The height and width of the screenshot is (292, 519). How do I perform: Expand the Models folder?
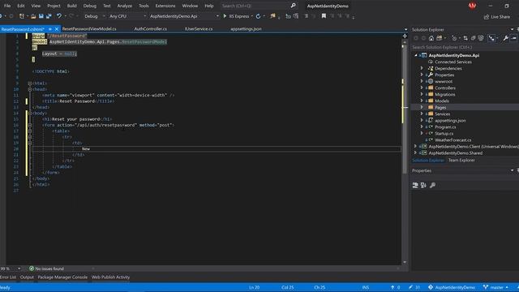coord(422,101)
